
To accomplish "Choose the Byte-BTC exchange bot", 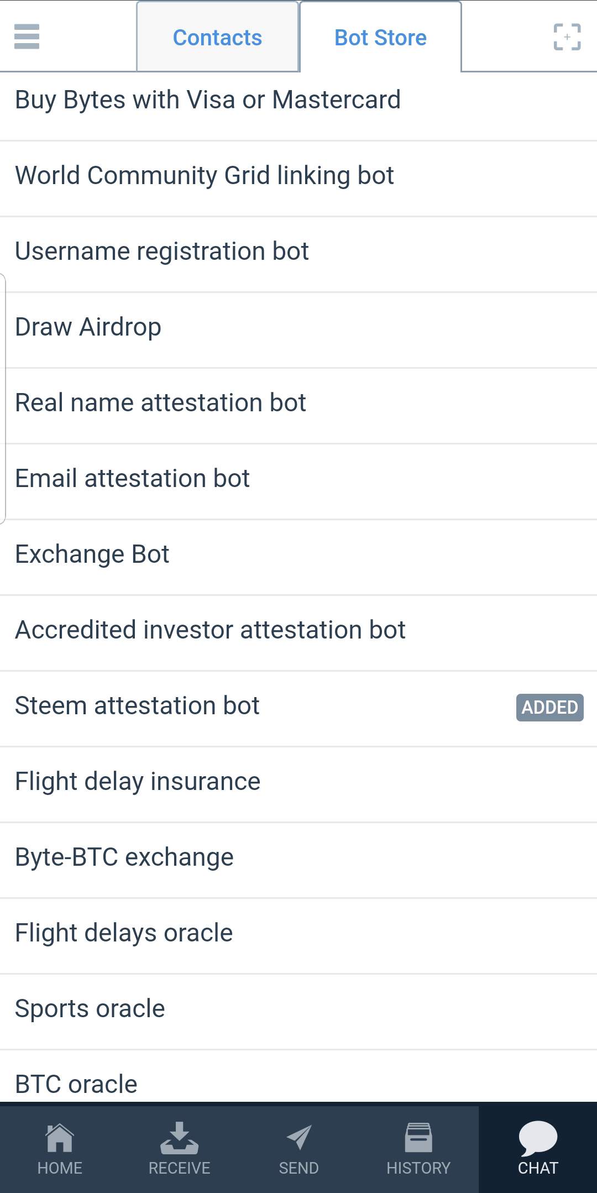I will [x=124, y=857].
